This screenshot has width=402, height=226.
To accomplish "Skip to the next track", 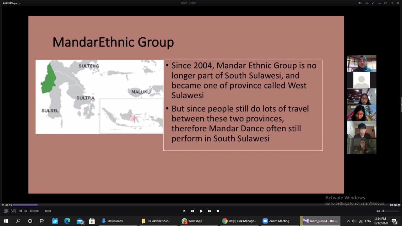I will click(x=209, y=211).
